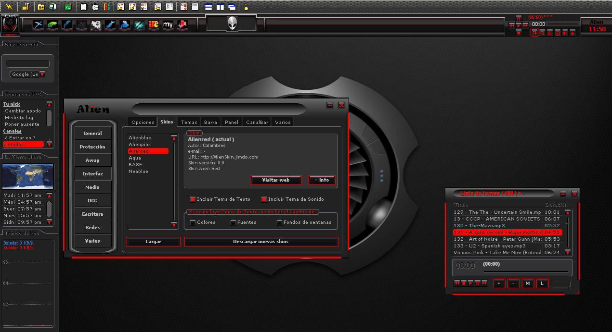Screen dimensions: 612x332
Task: Click the play button in top bar player
Action: pyautogui.click(x=519, y=25)
